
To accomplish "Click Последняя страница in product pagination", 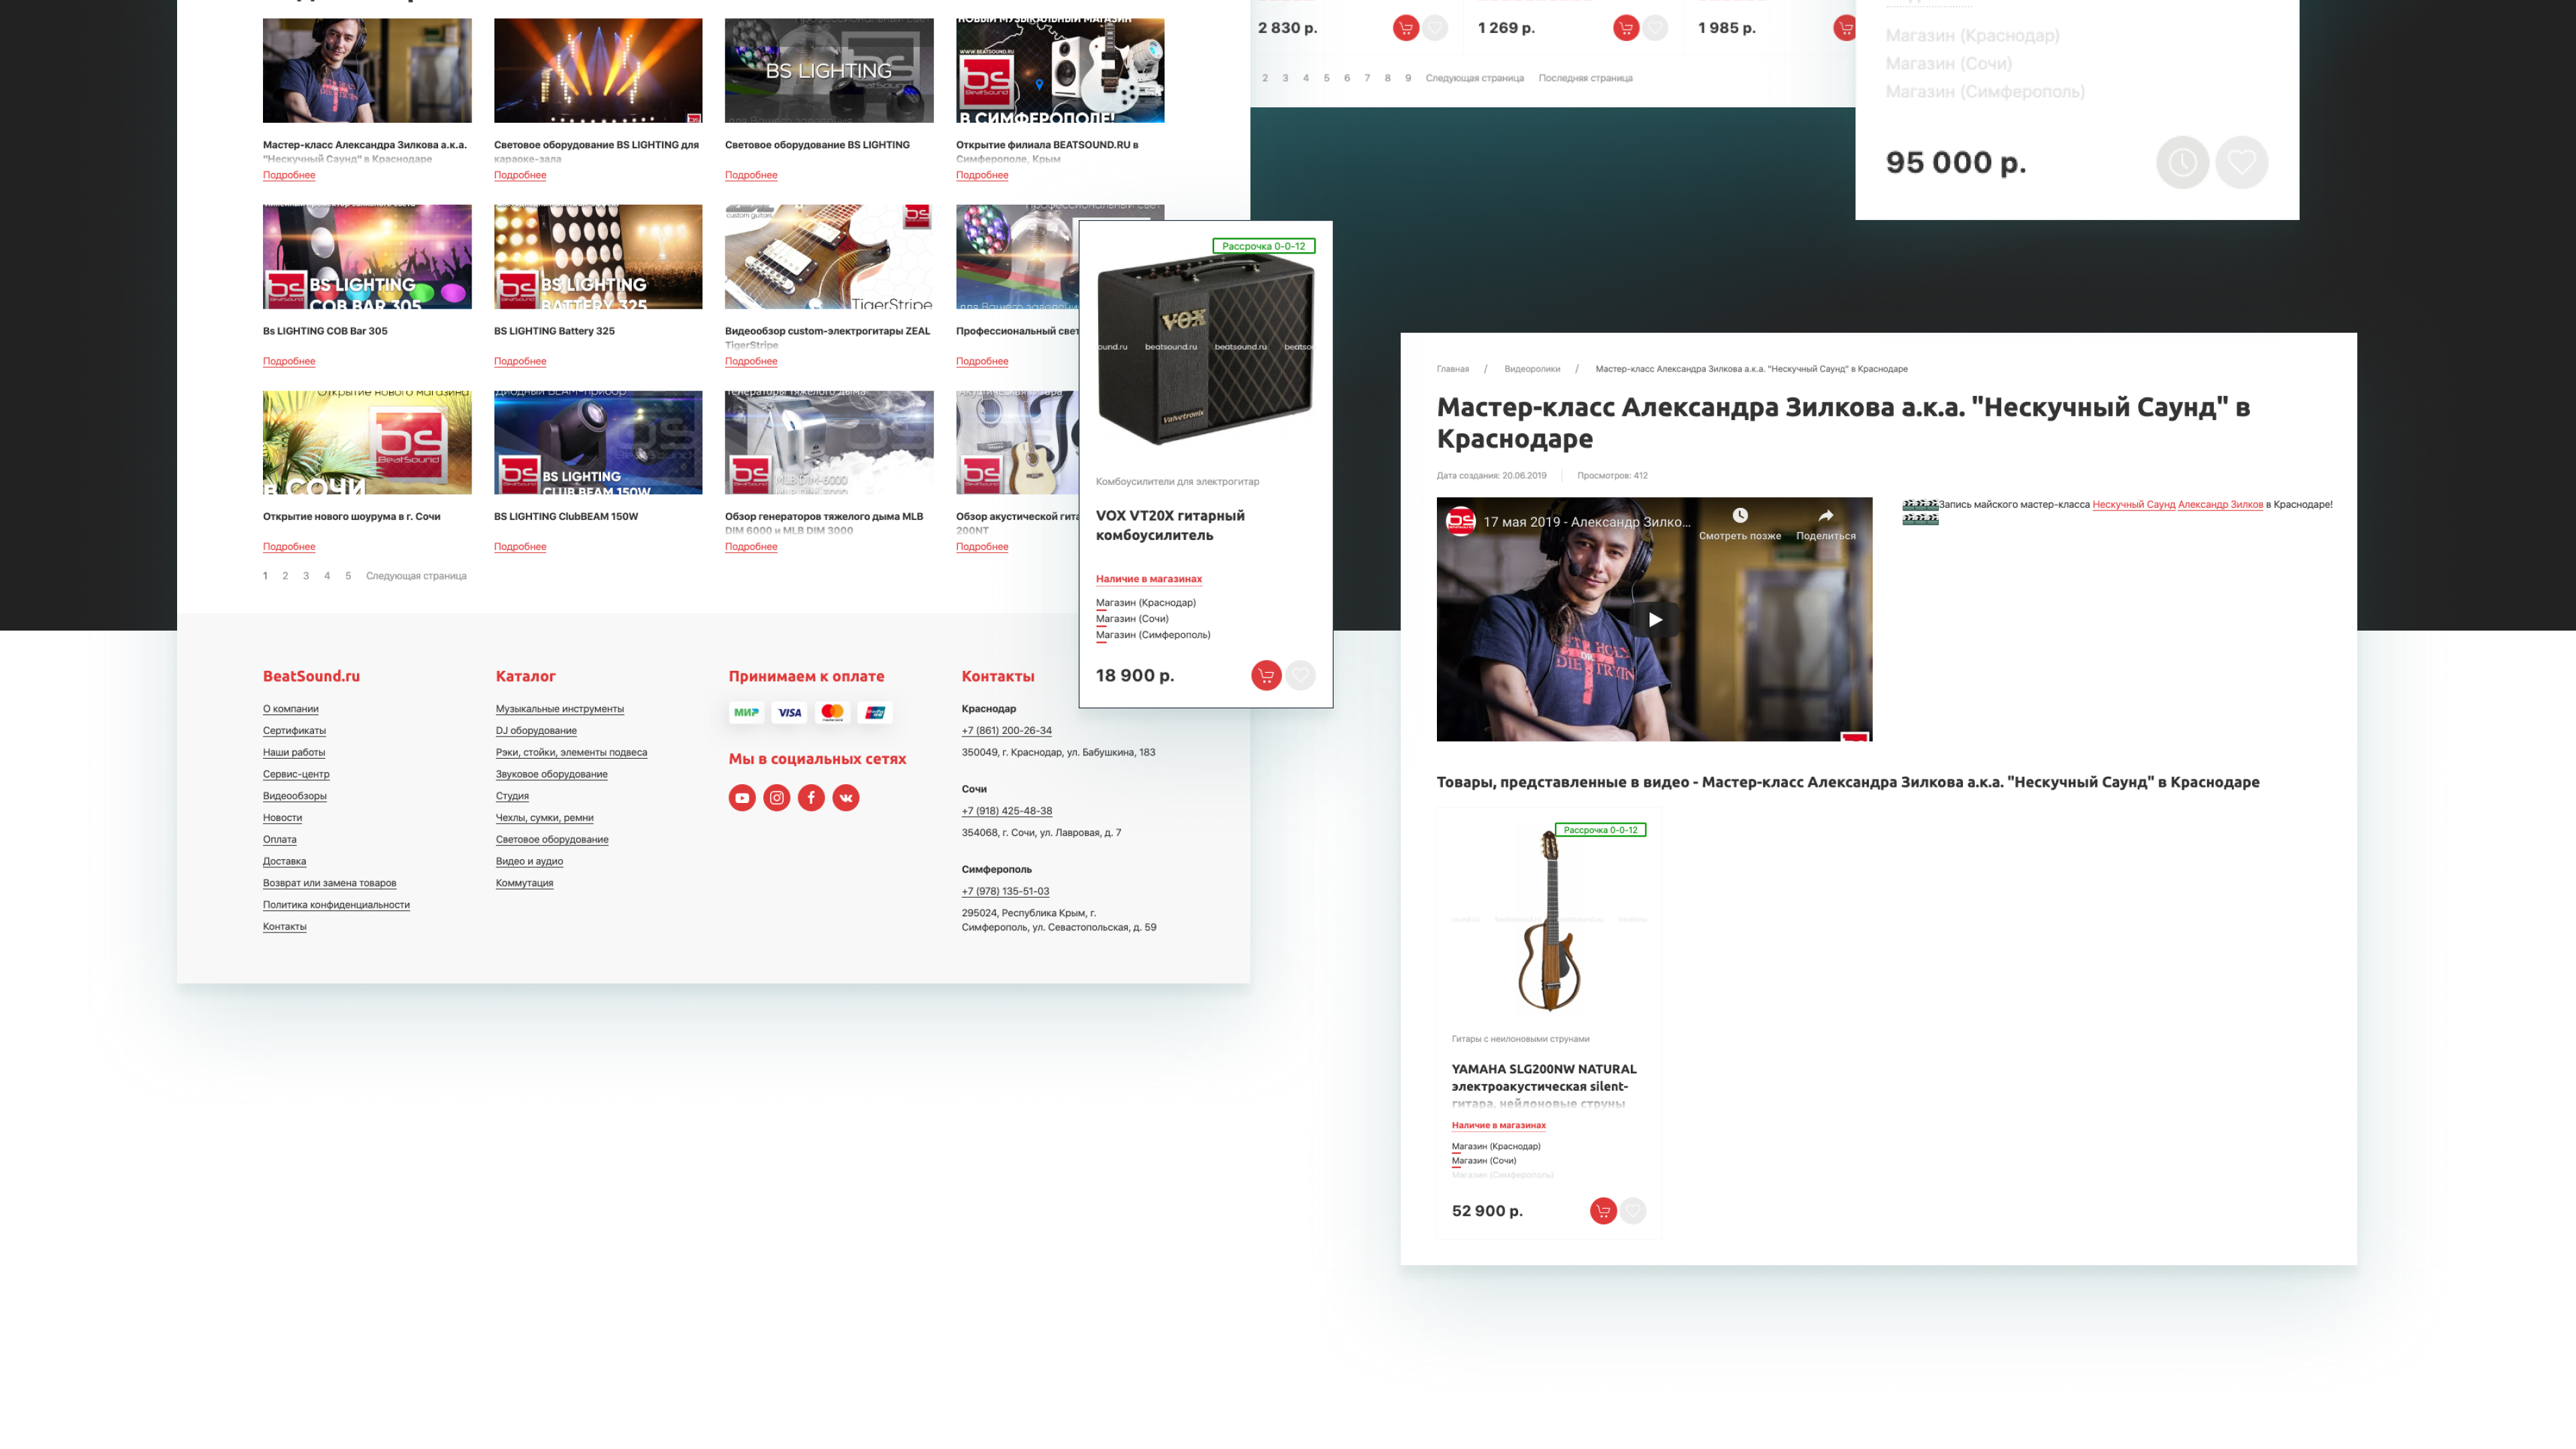I will click(x=1585, y=78).
